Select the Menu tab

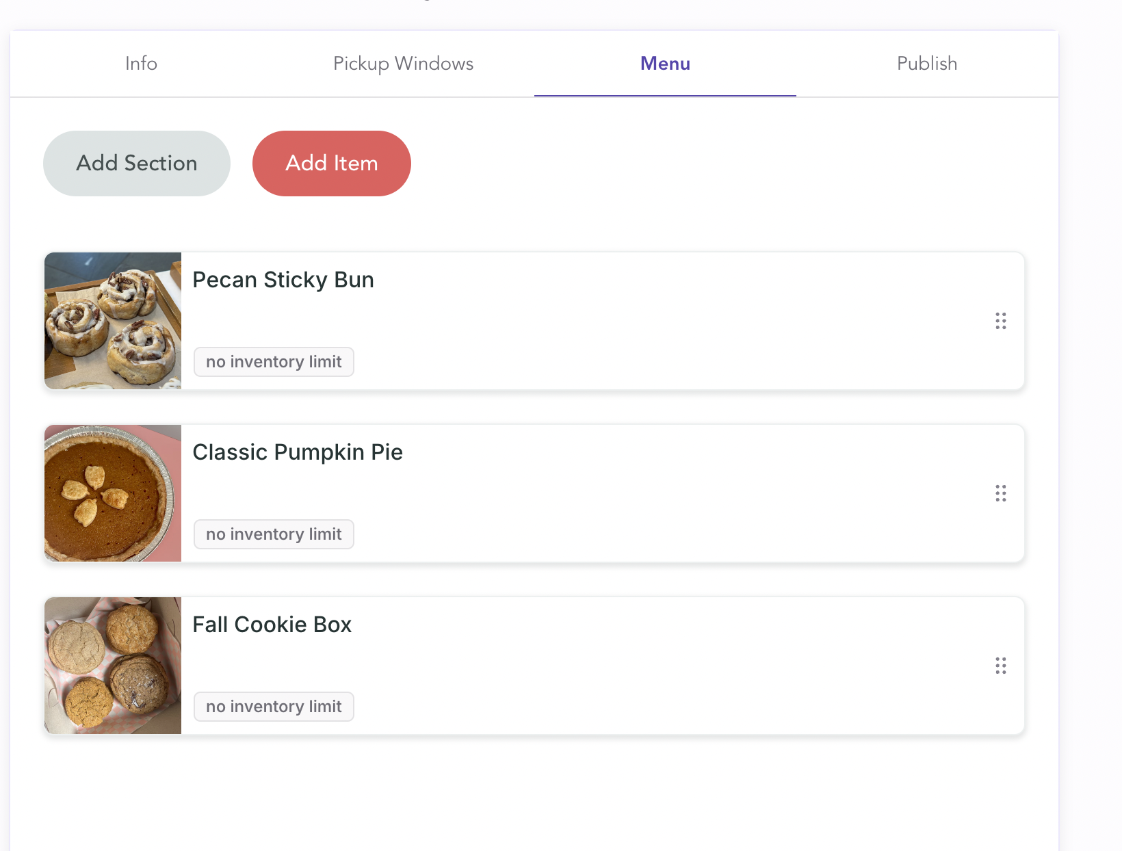665,64
